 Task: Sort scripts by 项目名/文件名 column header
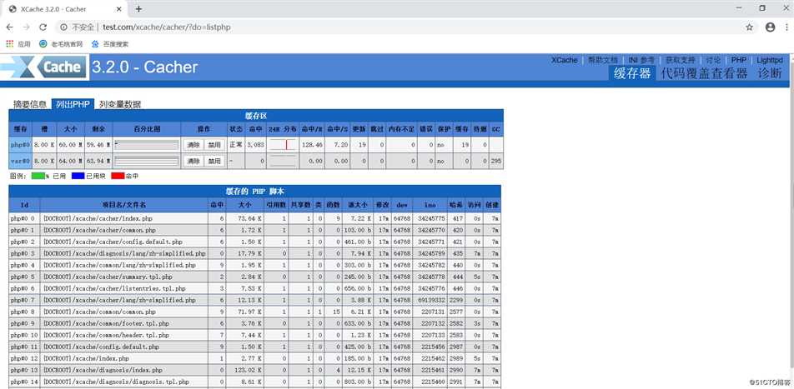tap(124, 205)
